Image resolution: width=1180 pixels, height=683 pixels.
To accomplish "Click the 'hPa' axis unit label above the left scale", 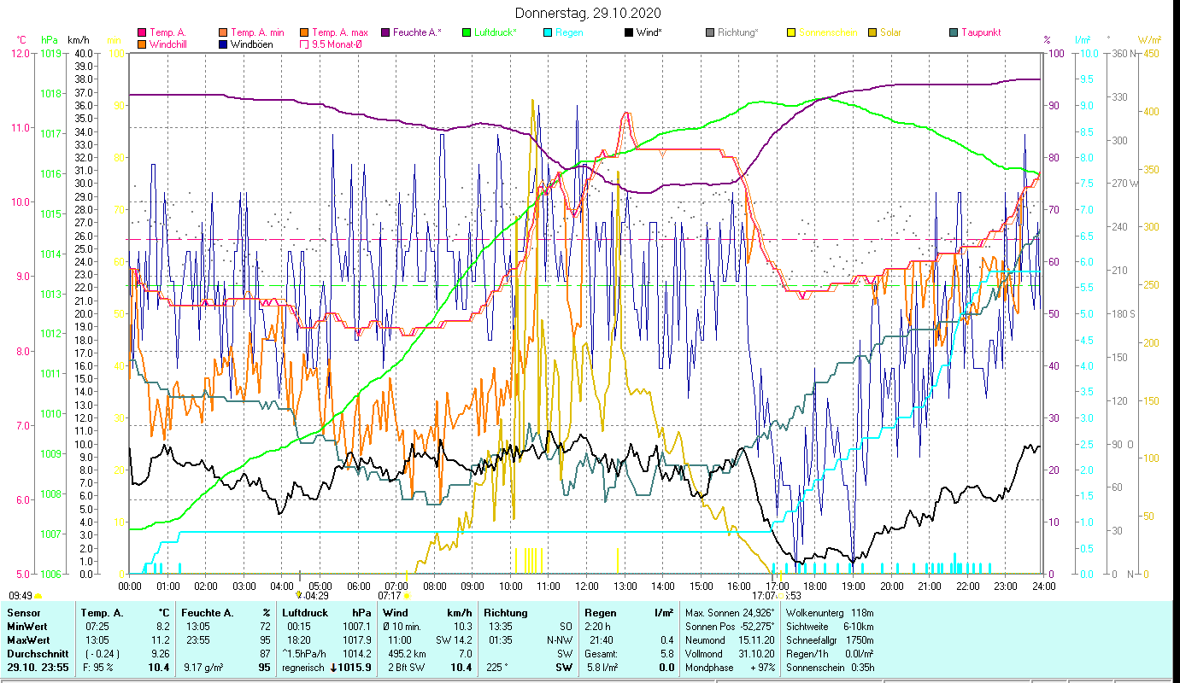I will 50,40.
